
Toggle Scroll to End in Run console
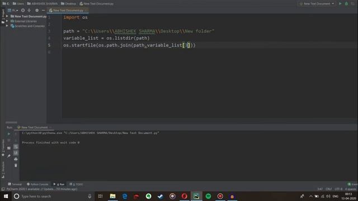pos(16,152)
